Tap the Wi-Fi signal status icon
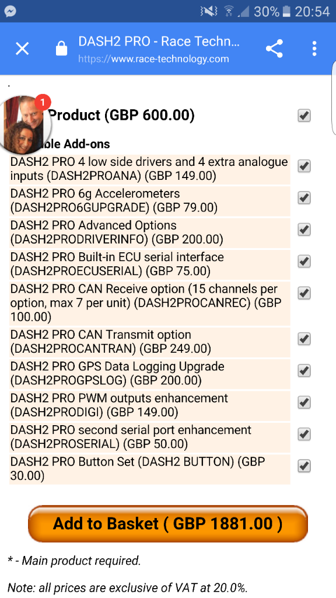This screenshot has width=336, height=598. tap(229, 12)
